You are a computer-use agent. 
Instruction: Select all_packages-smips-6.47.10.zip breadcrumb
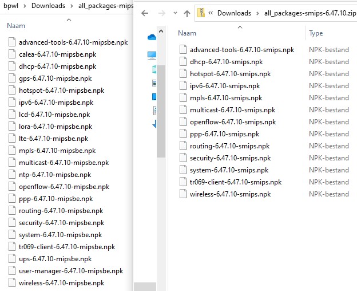tap(310, 13)
